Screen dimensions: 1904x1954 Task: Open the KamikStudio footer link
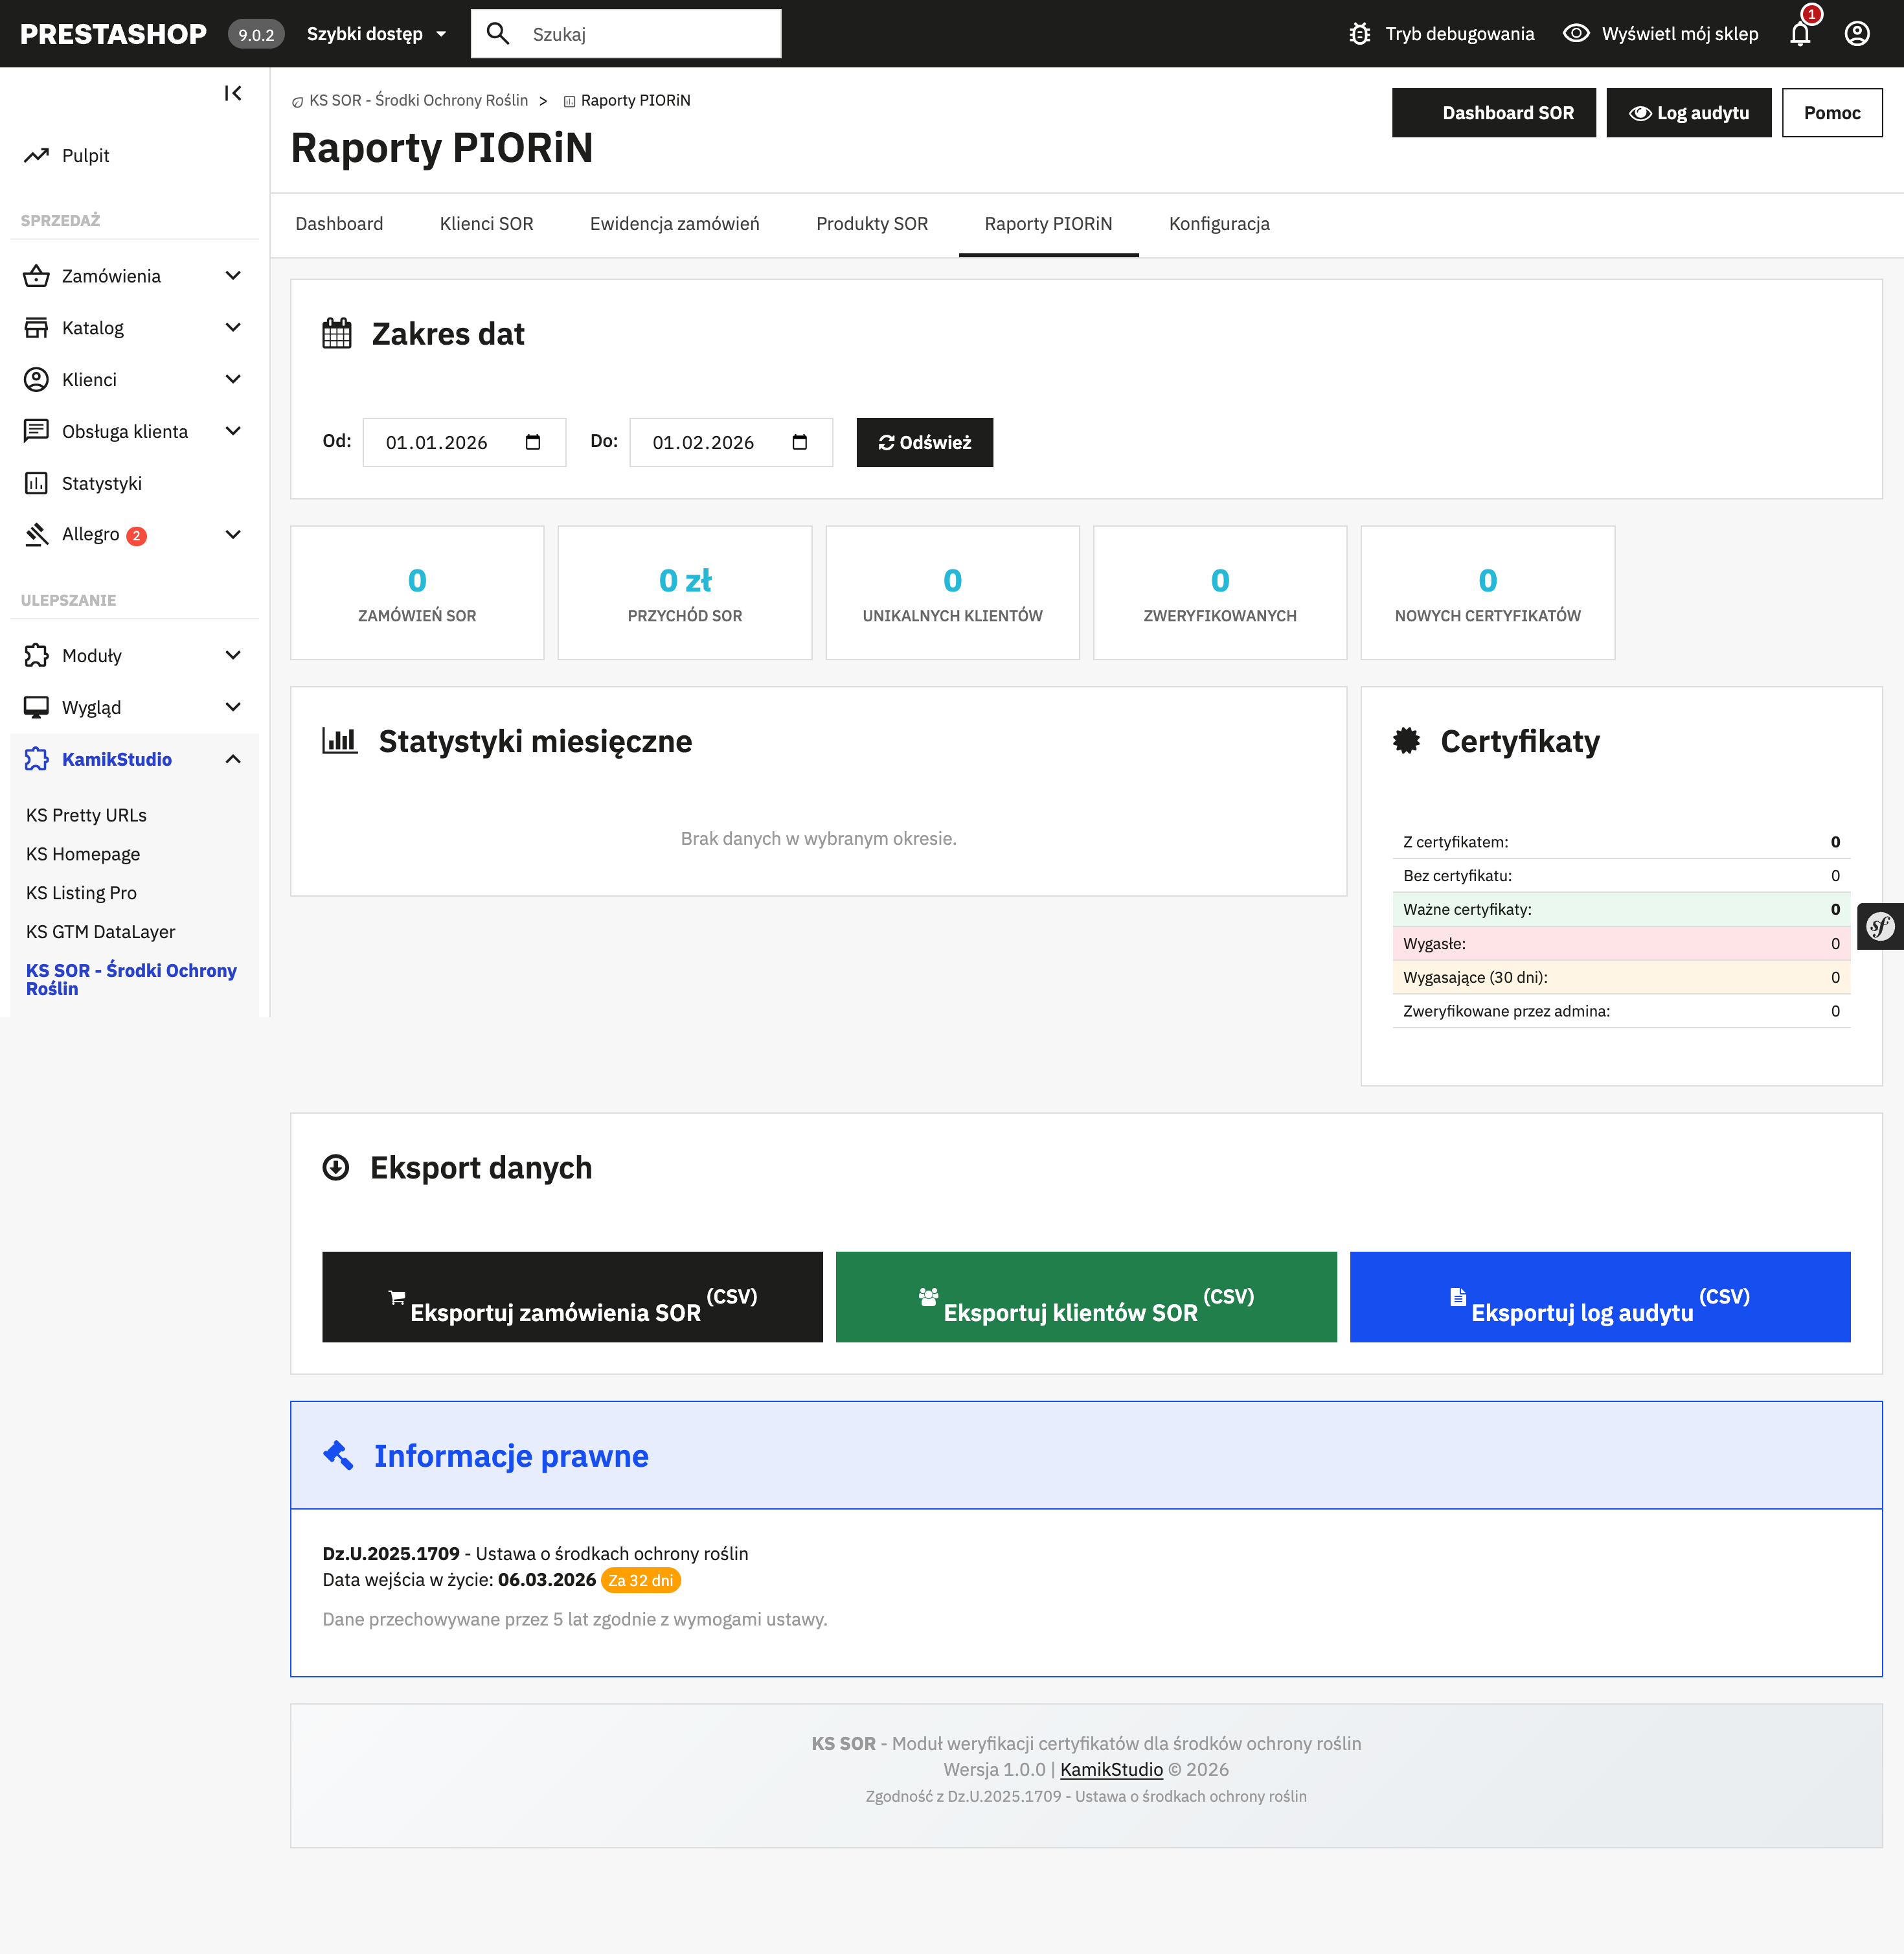point(1111,1769)
